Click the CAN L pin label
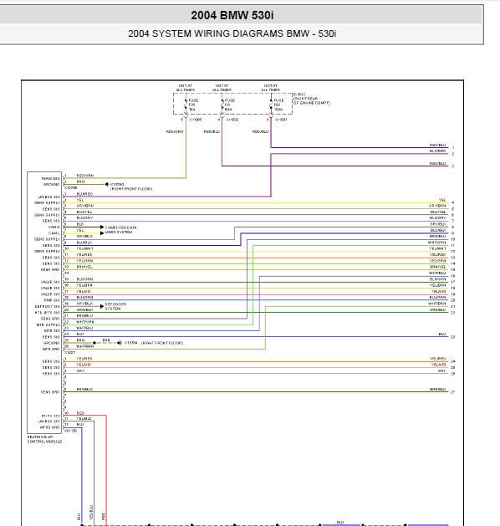 (x=54, y=233)
